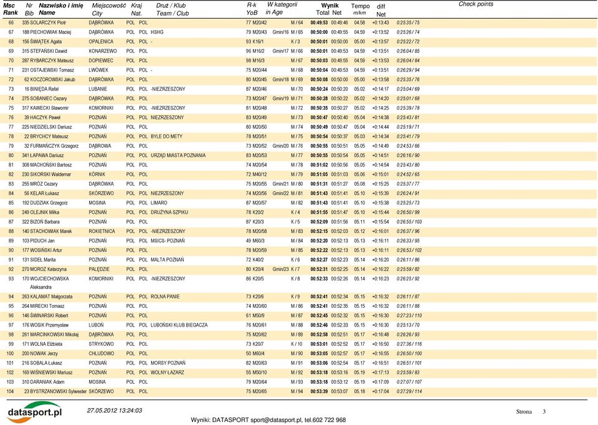Click the W kategorii column header
The width and height of the screenshot is (598, 425).
point(282,4)
